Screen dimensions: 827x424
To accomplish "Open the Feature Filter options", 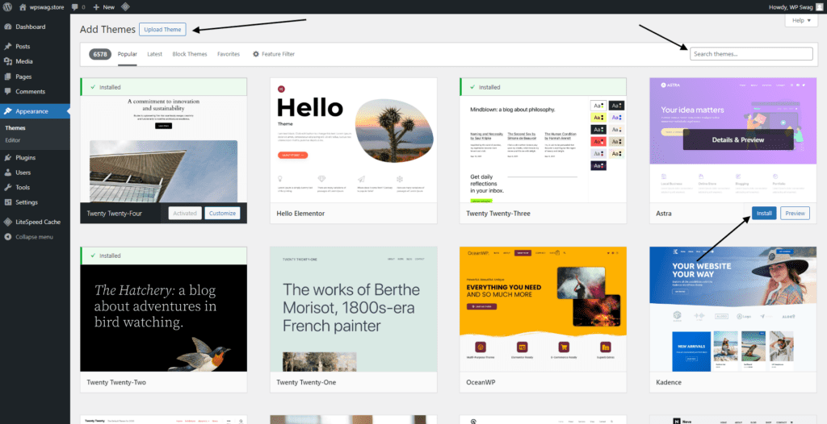I will [273, 54].
